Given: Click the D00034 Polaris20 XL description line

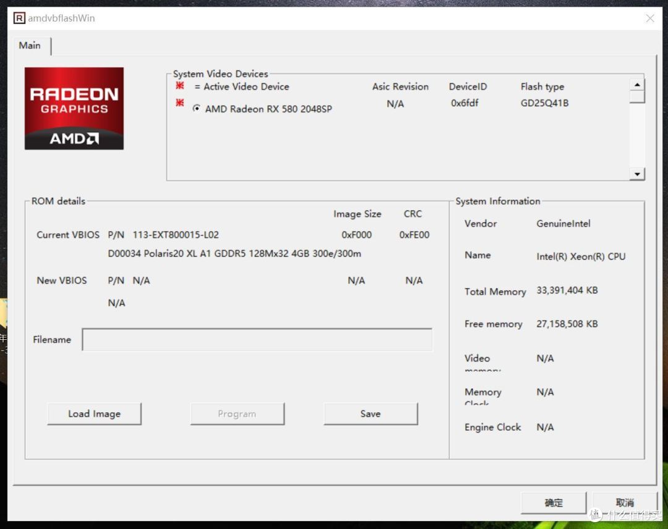Looking at the screenshot, I should [x=234, y=253].
